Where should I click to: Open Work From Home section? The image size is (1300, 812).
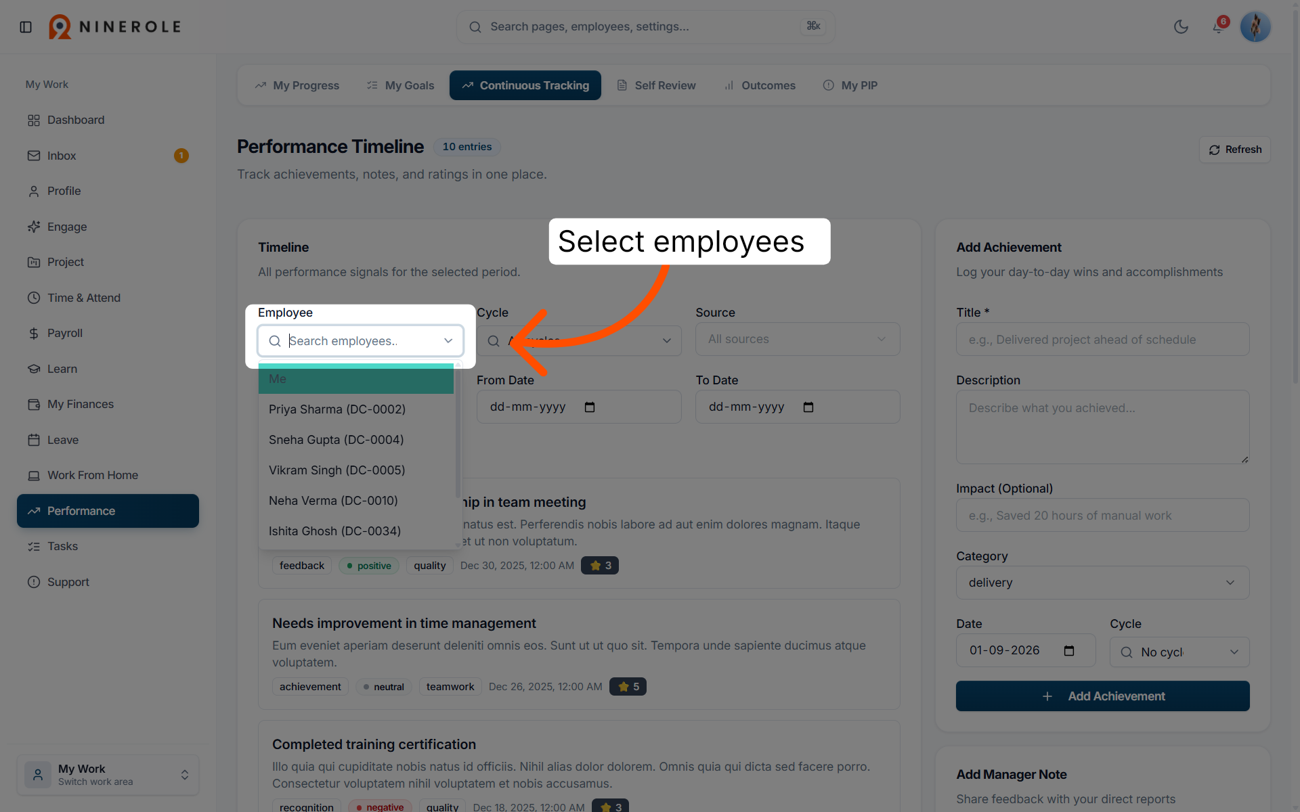108,475
